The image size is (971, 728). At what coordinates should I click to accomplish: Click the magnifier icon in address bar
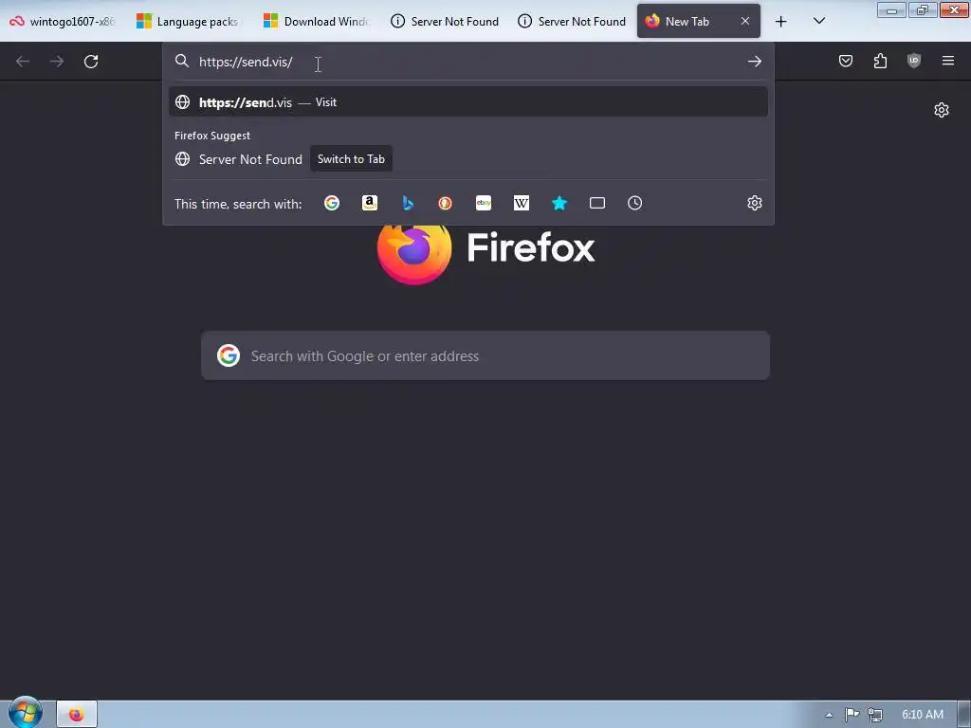pyautogui.click(x=181, y=61)
